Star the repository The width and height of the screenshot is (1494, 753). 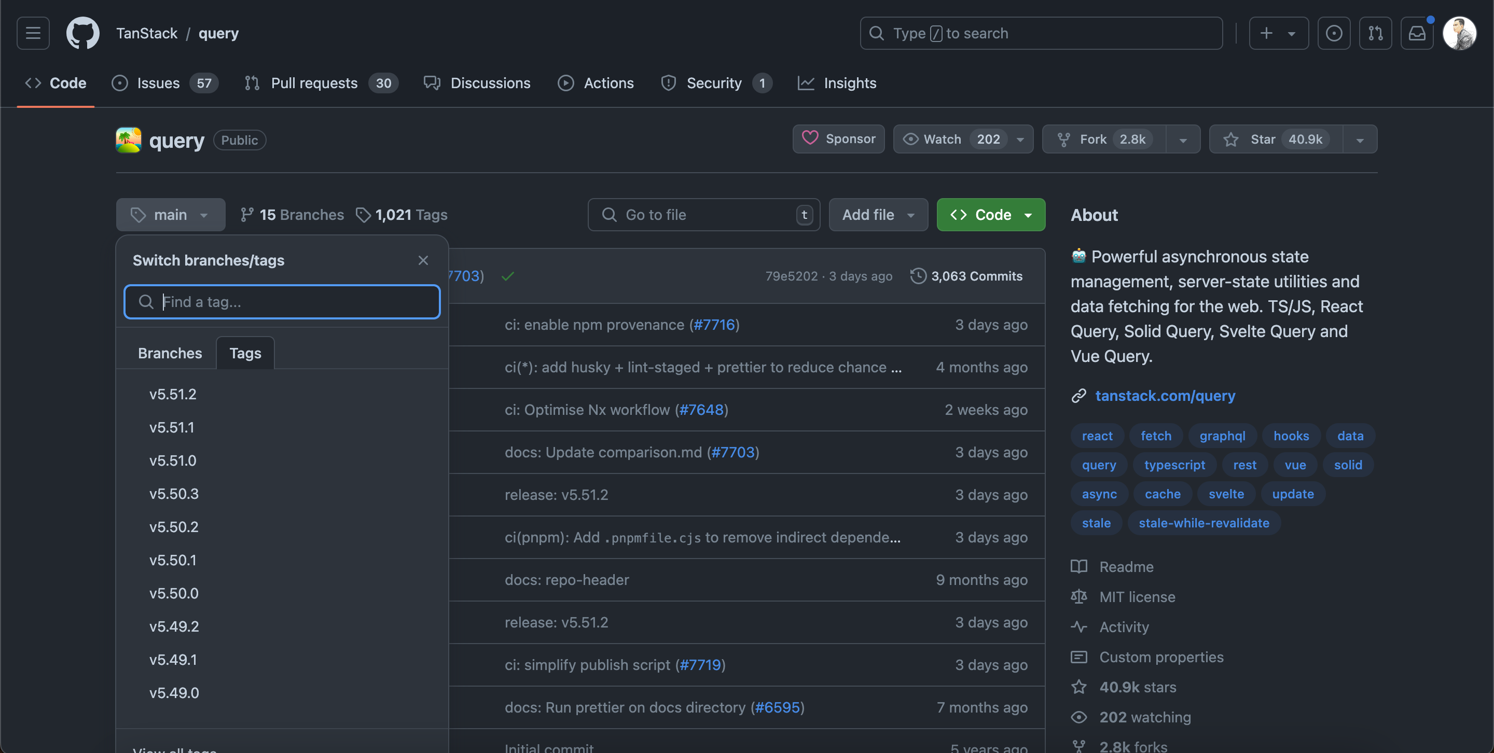[1276, 139]
